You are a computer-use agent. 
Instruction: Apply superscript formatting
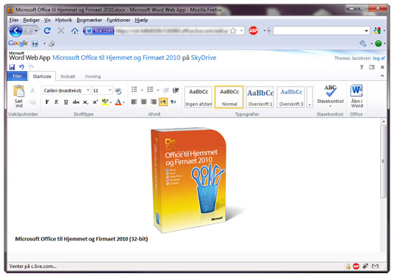[x=95, y=102]
